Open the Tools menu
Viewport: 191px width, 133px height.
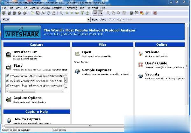click(x=82, y=8)
